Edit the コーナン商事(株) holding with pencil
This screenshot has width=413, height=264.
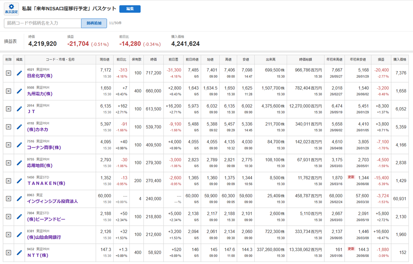[x=19, y=145]
